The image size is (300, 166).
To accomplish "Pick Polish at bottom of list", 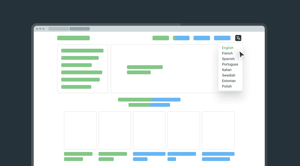I will coord(226,86).
